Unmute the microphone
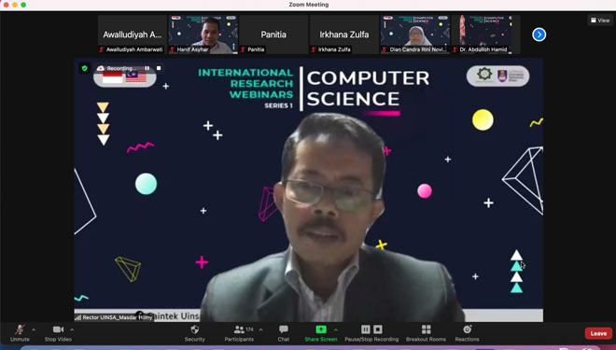616x350 pixels. [x=20, y=332]
